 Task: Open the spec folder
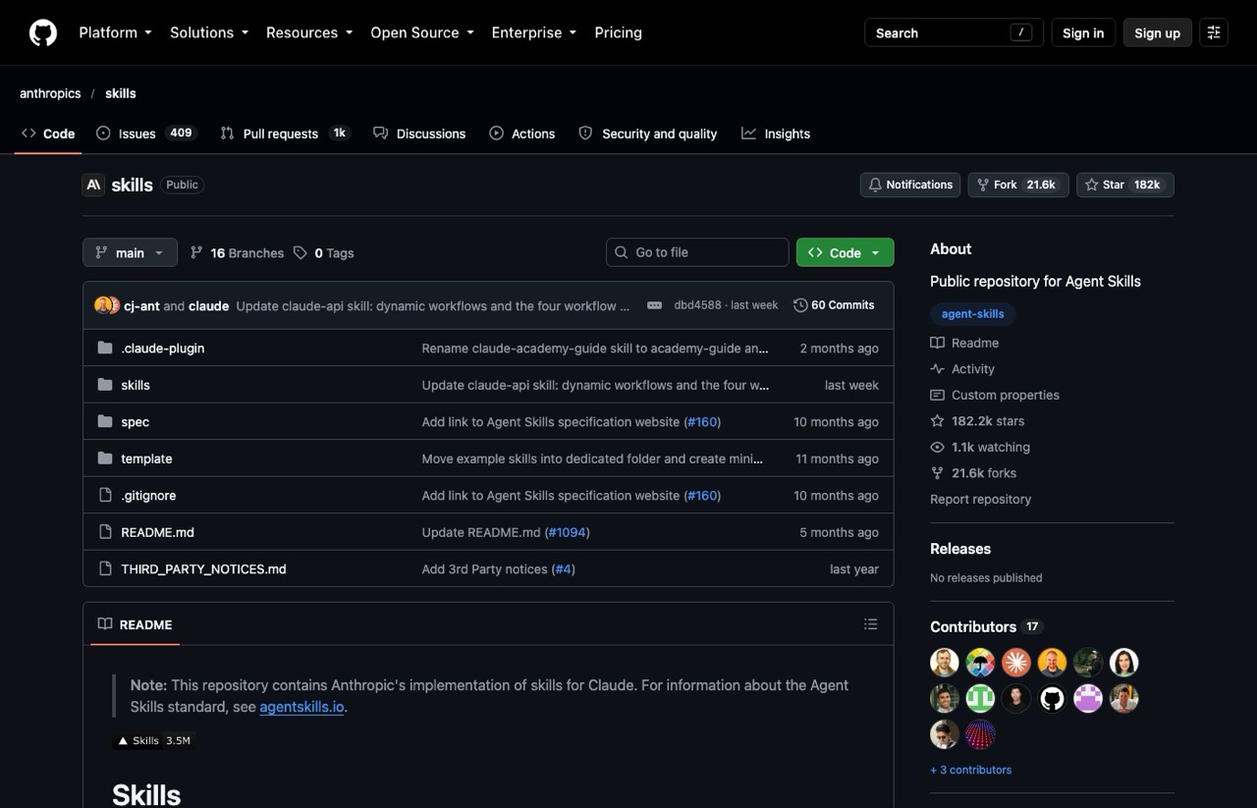[x=136, y=422]
